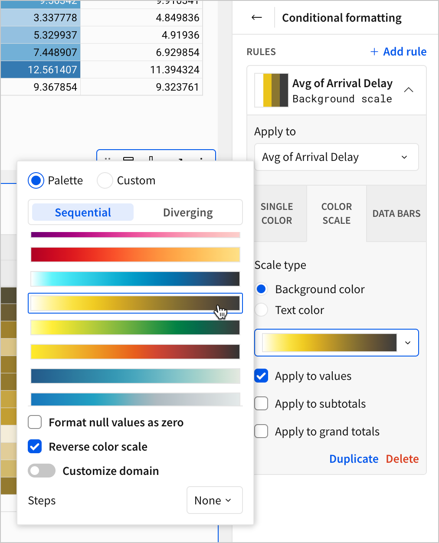Click the rule's yellow-brown color preview icon
This screenshot has height=543, width=439.
pyautogui.click(x=272, y=90)
